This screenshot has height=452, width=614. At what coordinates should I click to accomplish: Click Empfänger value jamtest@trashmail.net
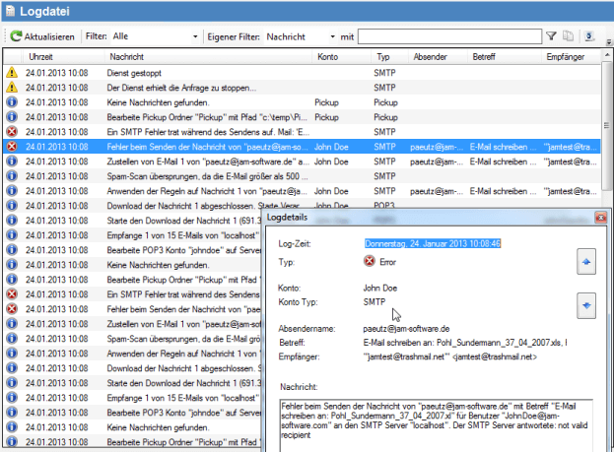click(450, 356)
